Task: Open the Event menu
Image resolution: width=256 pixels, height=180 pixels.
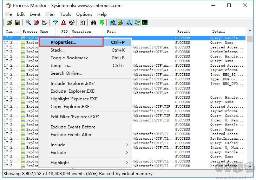Action: tap(35, 14)
